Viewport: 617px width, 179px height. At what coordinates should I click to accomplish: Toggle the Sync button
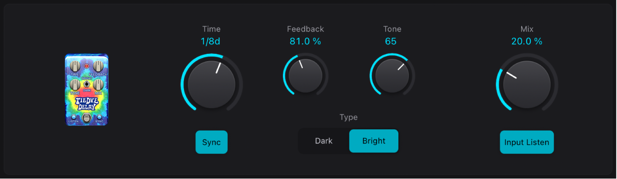[x=212, y=142]
